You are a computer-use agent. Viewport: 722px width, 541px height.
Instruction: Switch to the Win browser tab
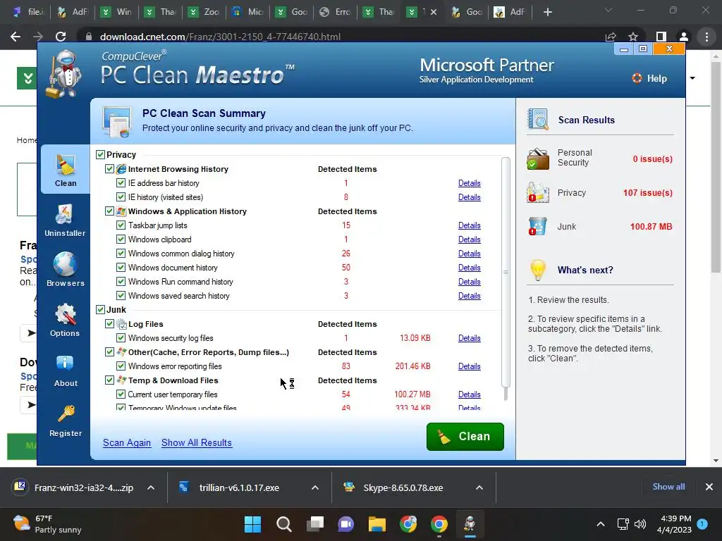116,12
